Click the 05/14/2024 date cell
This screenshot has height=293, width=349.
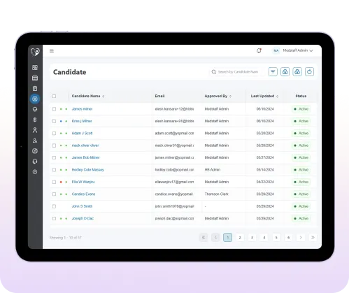tap(265, 170)
